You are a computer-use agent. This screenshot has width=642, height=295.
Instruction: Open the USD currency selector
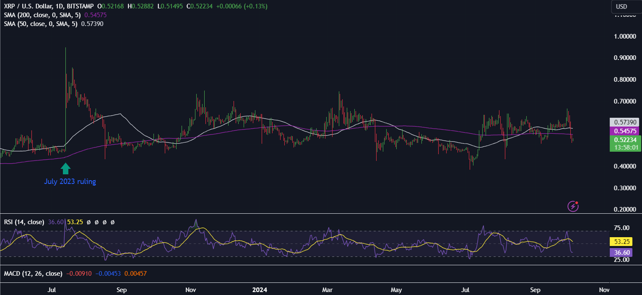click(627, 7)
